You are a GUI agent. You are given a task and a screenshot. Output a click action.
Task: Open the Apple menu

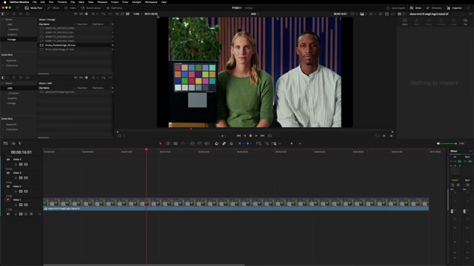4,2
